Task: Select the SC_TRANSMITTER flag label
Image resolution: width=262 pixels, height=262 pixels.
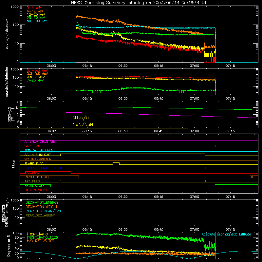Action: tap(38, 159)
